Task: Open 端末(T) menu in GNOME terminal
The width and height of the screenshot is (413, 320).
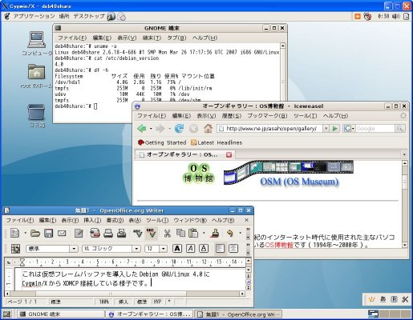Action: pos(152,38)
